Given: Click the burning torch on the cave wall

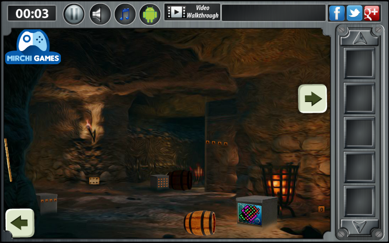Looking at the screenshot, I should pyautogui.click(x=90, y=131).
